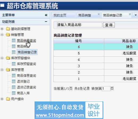Click the 基础数据管理 folder icon

click(x=8, y=29)
